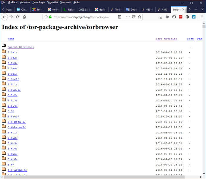The image size is (206, 179).
Task: Toggle the sidebar view
Action: (x=174, y=17)
